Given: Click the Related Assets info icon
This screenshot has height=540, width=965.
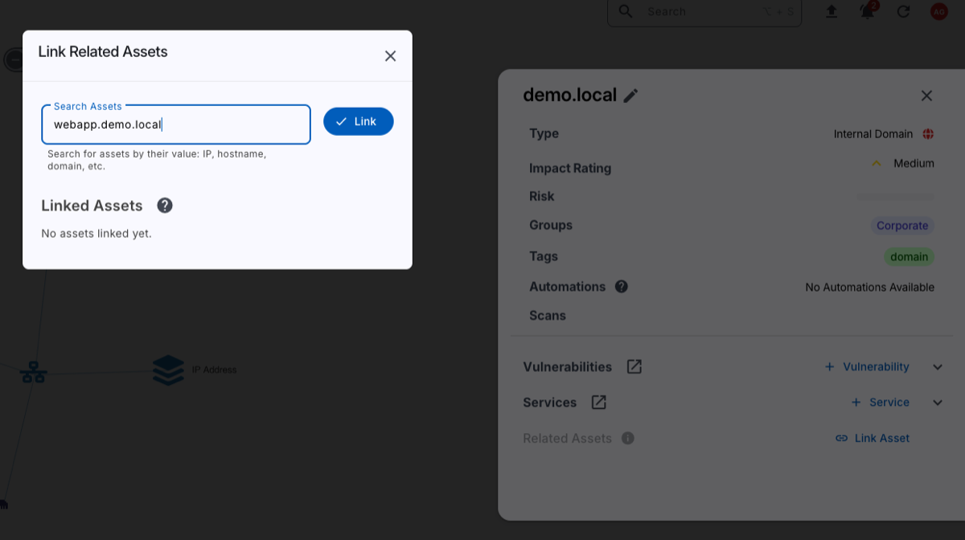Looking at the screenshot, I should [x=628, y=438].
